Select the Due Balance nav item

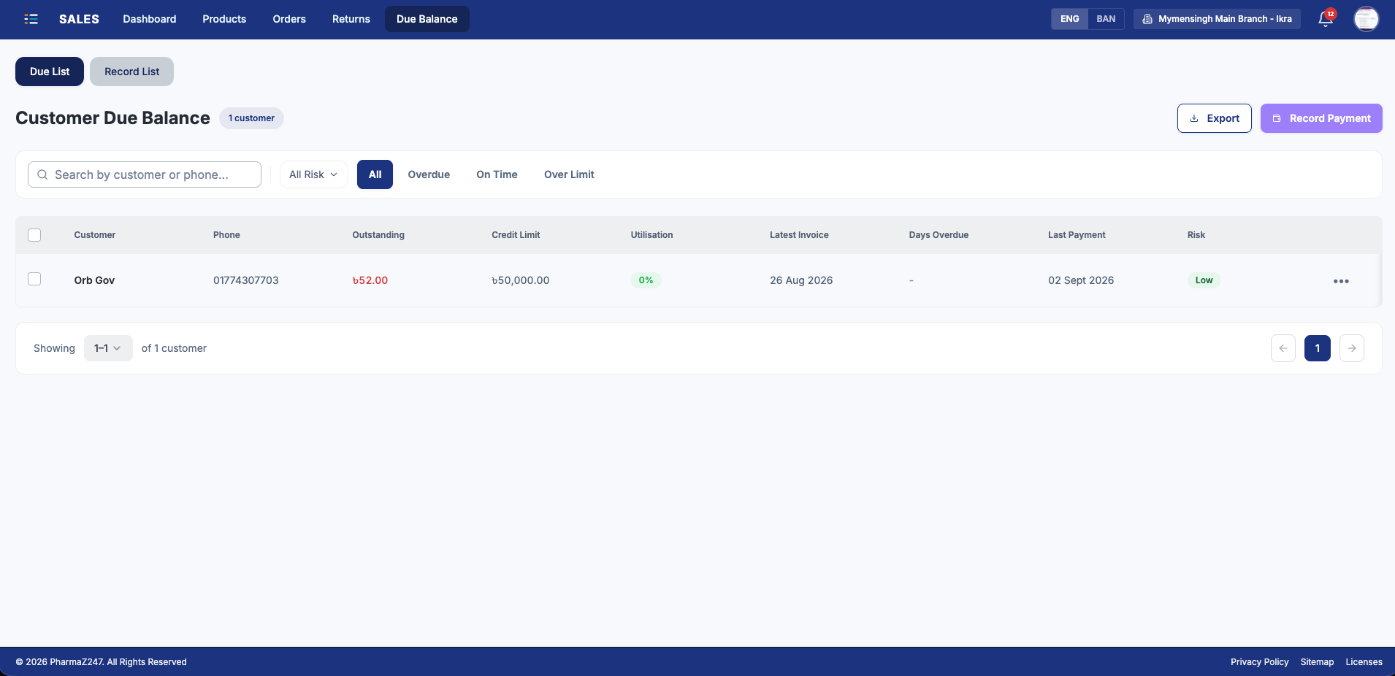click(x=427, y=19)
